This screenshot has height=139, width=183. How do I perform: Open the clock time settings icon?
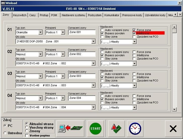click(135, 128)
